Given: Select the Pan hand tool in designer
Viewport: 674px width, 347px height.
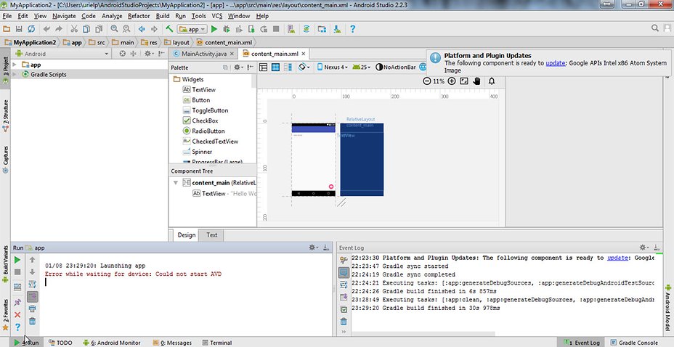Looking at the screenshot, I should tap(476, 81).
